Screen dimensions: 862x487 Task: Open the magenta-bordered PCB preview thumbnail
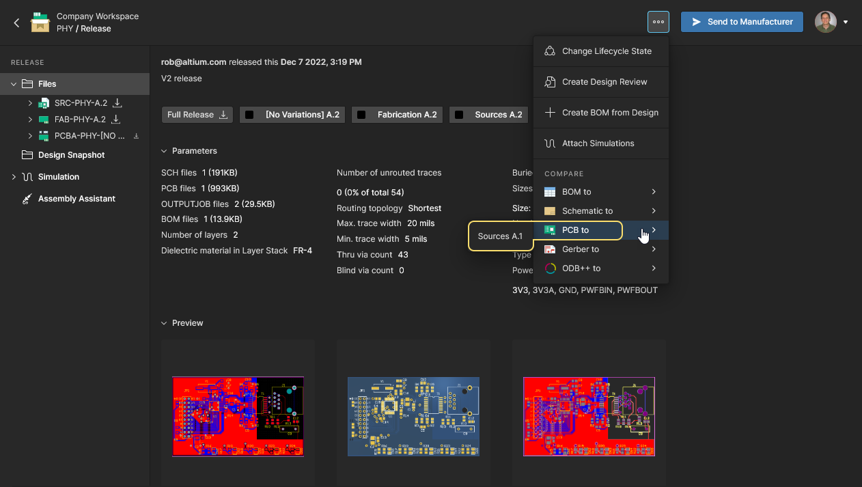click(x=589, y=416)
